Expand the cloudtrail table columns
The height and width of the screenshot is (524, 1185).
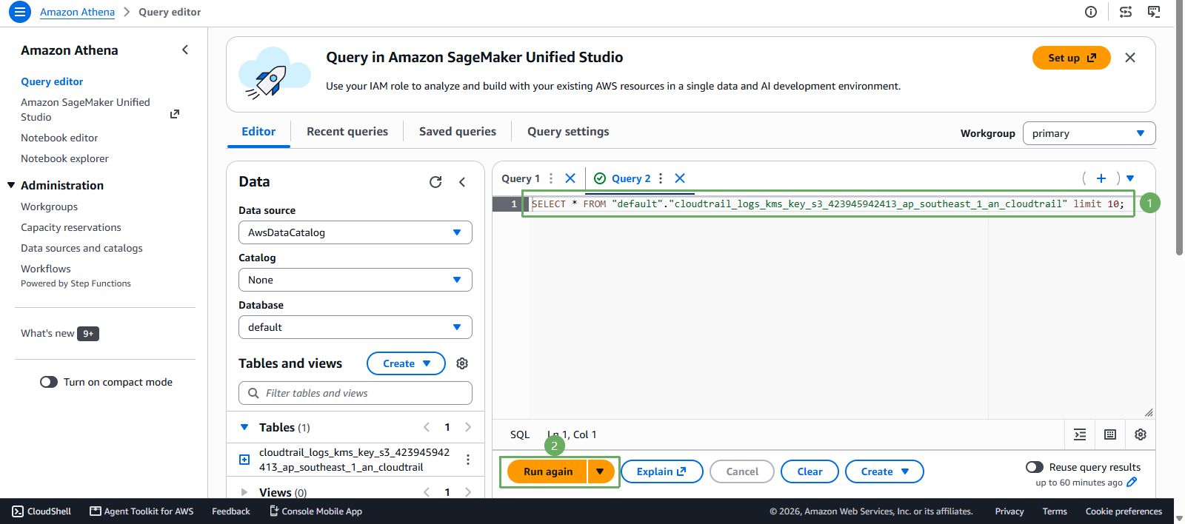244,460
